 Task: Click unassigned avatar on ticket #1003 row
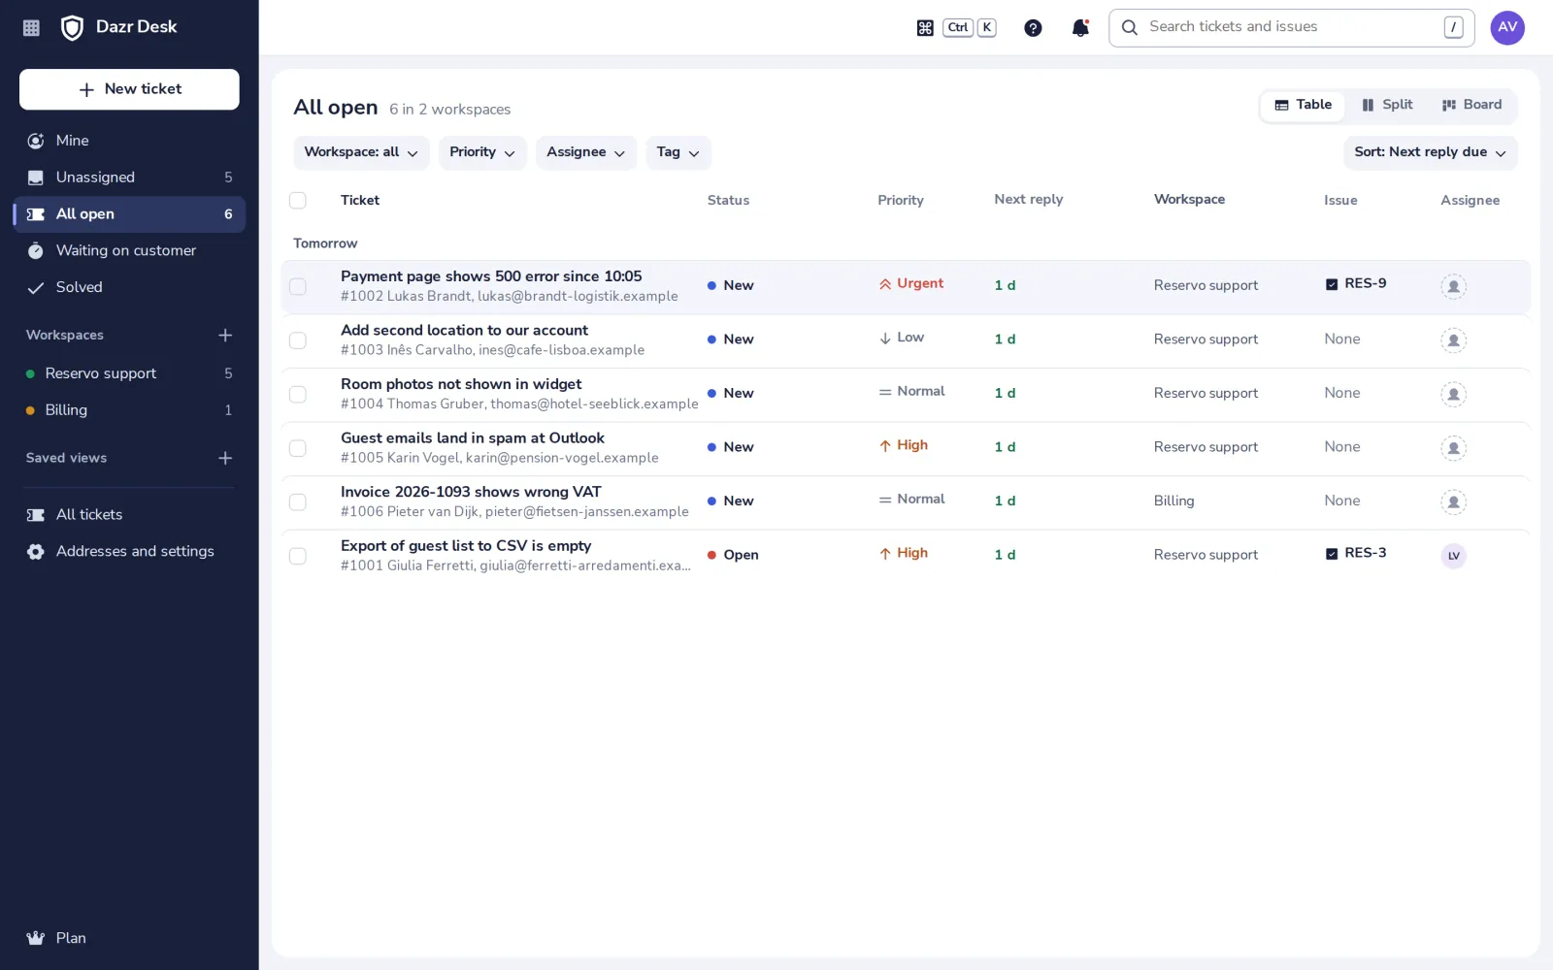(1453, 340)
